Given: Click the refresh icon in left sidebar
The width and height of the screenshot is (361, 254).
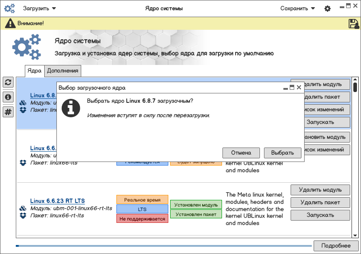Looking at the screenshot, I should coord(8,82).
